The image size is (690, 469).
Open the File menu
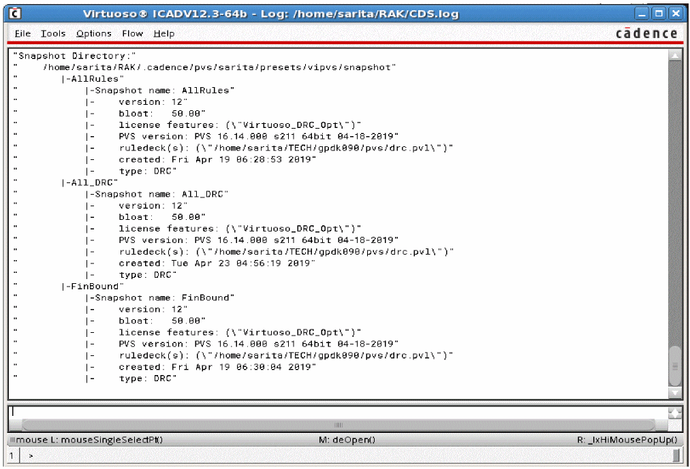point(22,33)
